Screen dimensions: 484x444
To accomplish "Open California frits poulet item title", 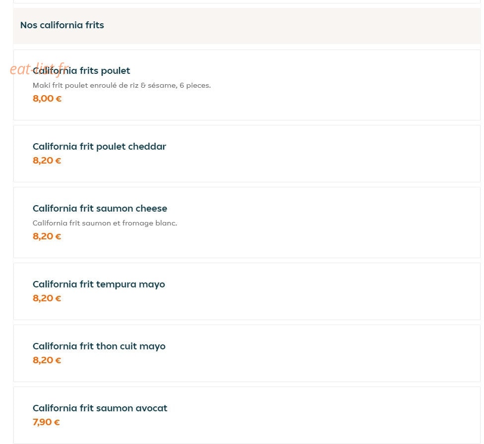I will [x=81, y=71].
